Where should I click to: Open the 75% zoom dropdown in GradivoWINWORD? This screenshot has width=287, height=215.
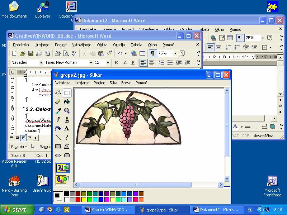(175, 53)
